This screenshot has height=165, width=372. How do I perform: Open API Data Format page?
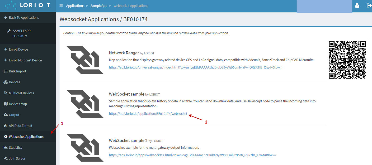click(x=28, y=126)
